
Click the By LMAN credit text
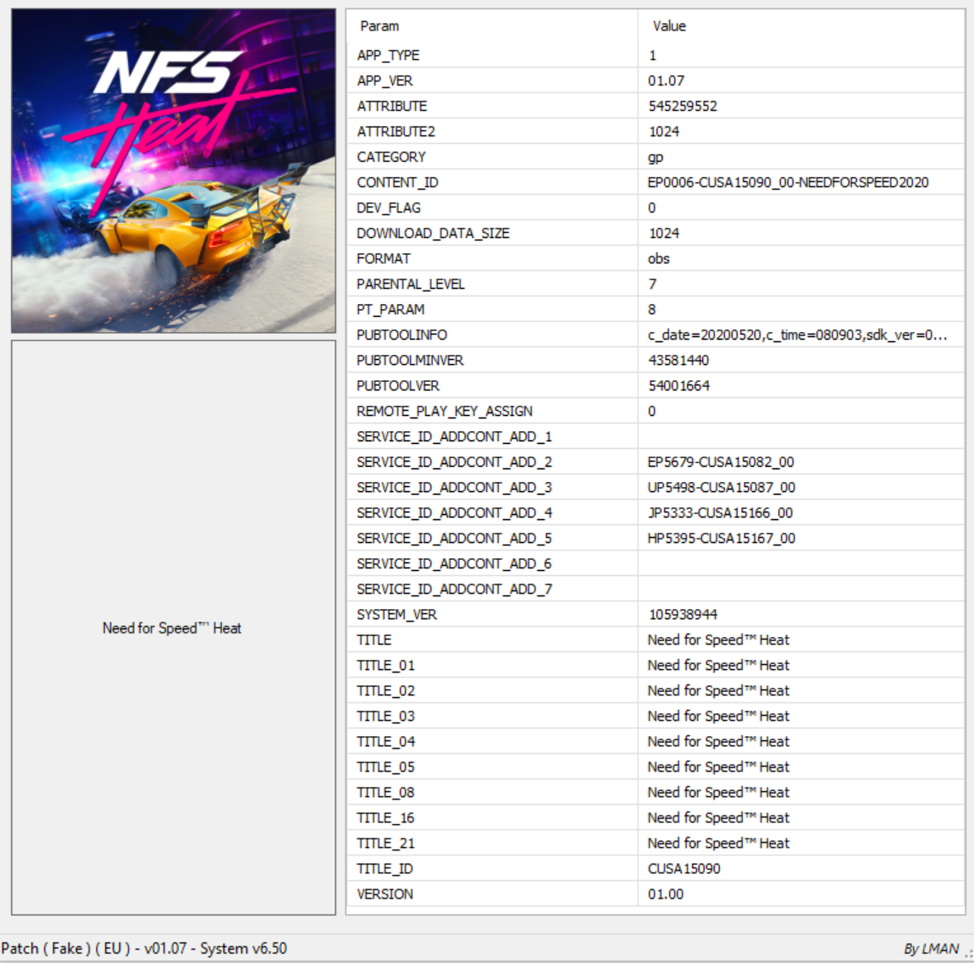point(931,949)
